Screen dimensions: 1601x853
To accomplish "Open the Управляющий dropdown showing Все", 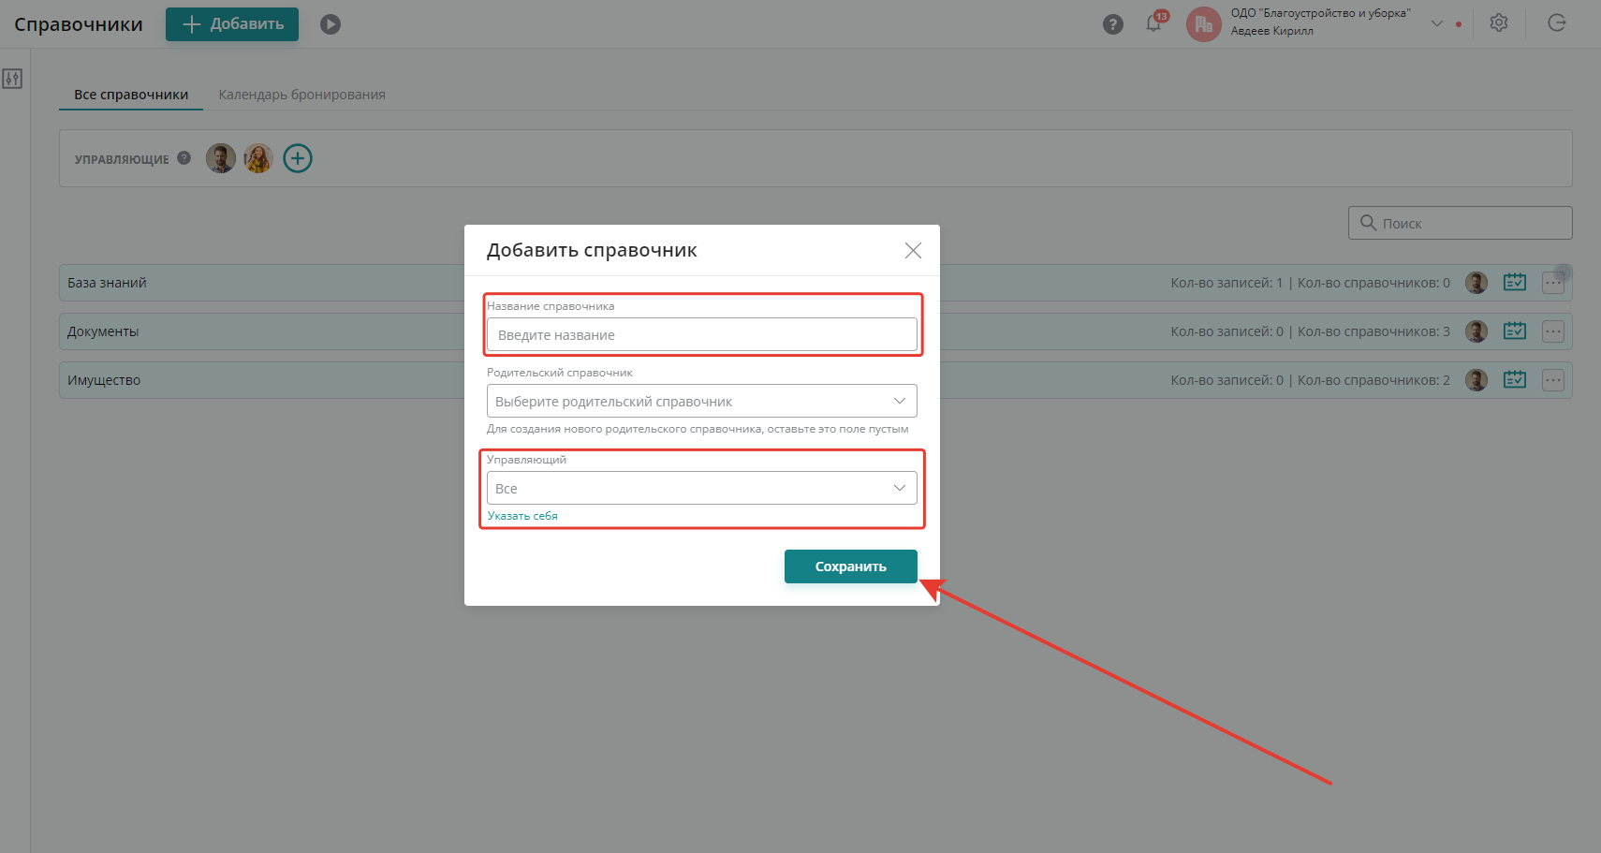I will coord(702,488).
